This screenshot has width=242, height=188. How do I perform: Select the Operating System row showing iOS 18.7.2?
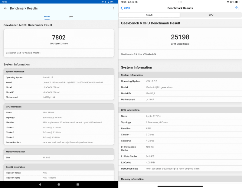click(x=180, y=81)
